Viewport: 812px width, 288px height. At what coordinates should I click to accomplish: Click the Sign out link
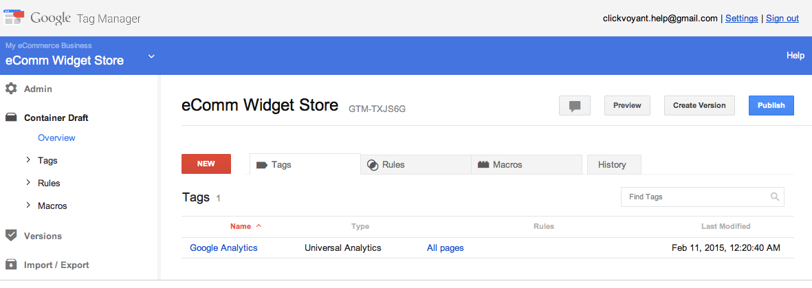click(782, 18)
